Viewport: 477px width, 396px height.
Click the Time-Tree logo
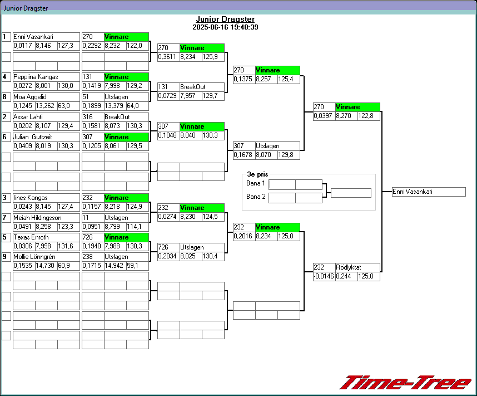405,383
